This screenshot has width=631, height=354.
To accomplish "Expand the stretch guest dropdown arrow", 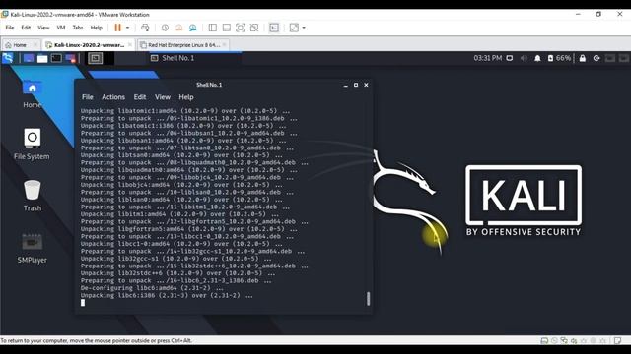I will click(x=304, y=28).
